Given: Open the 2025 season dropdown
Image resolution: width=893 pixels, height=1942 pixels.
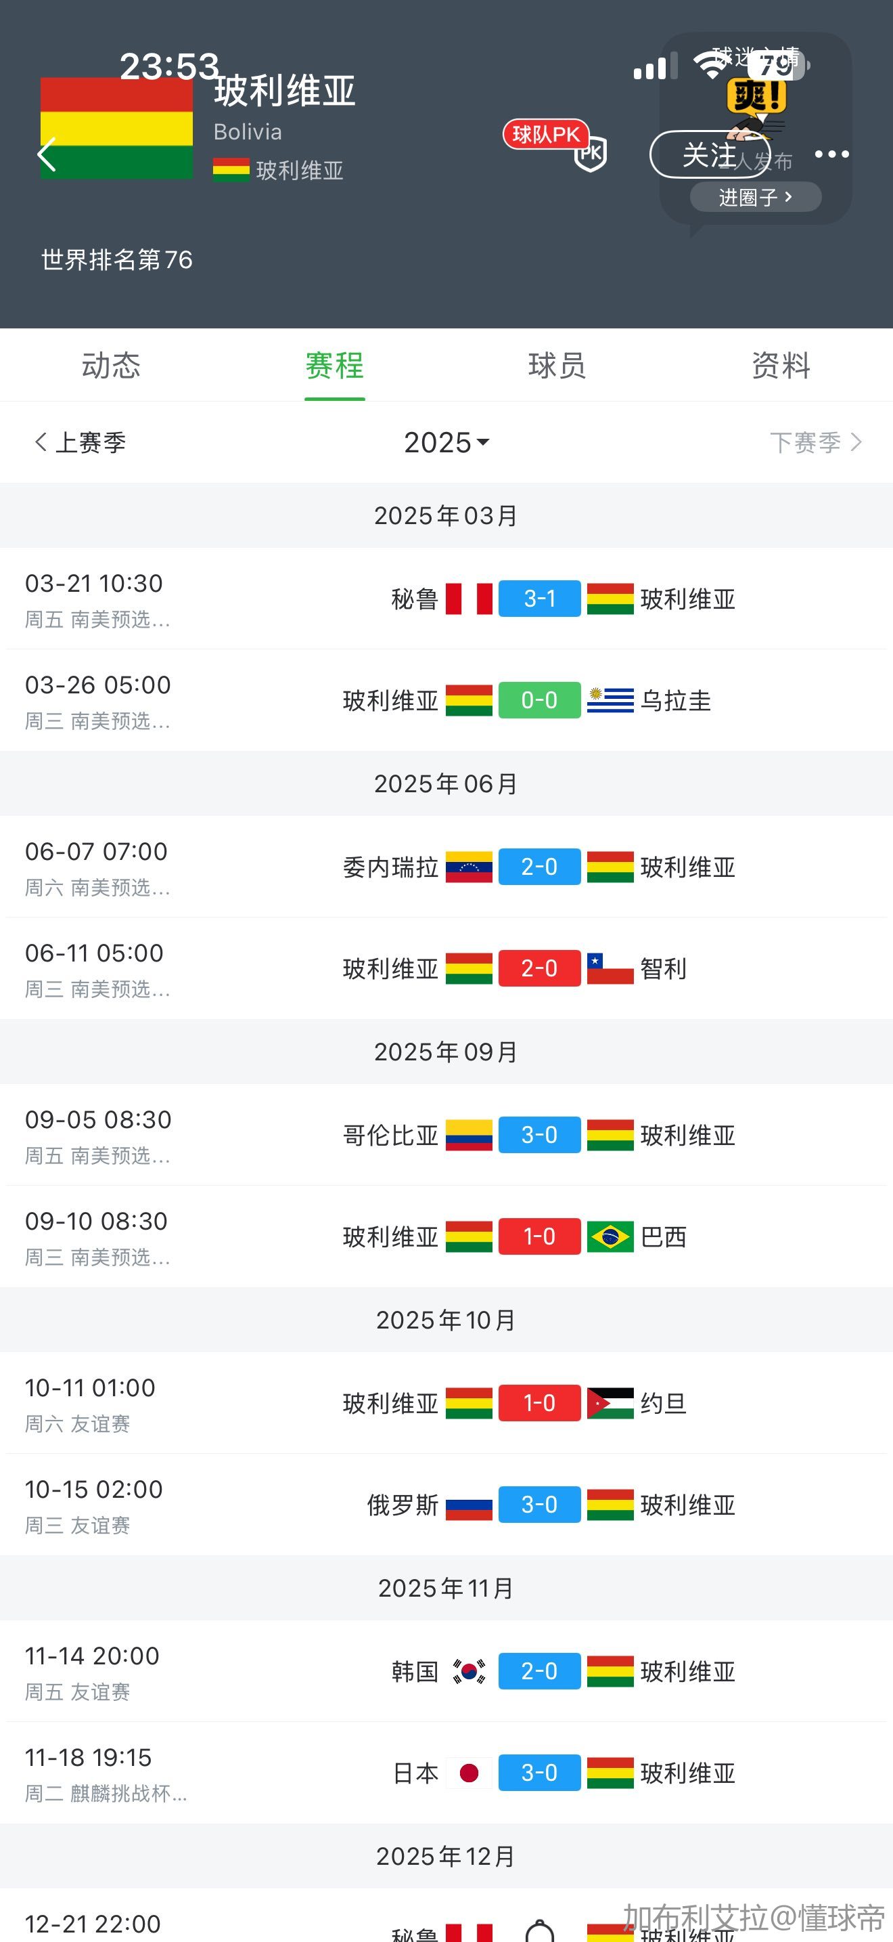Looking at the screenshot, I should pyautogui.click(x=446, y=443).
